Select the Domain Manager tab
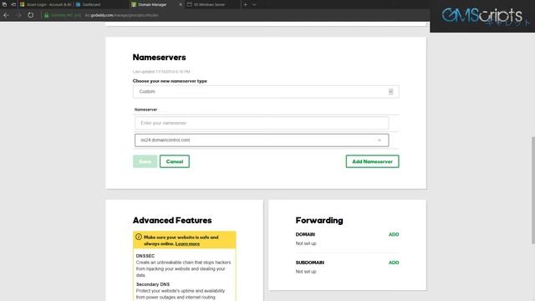Screen dimensions: 535x301 pyautogui.click(x=152, y=4)
